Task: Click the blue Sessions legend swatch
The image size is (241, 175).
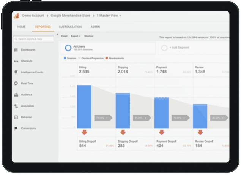Action: click(65, 58)
